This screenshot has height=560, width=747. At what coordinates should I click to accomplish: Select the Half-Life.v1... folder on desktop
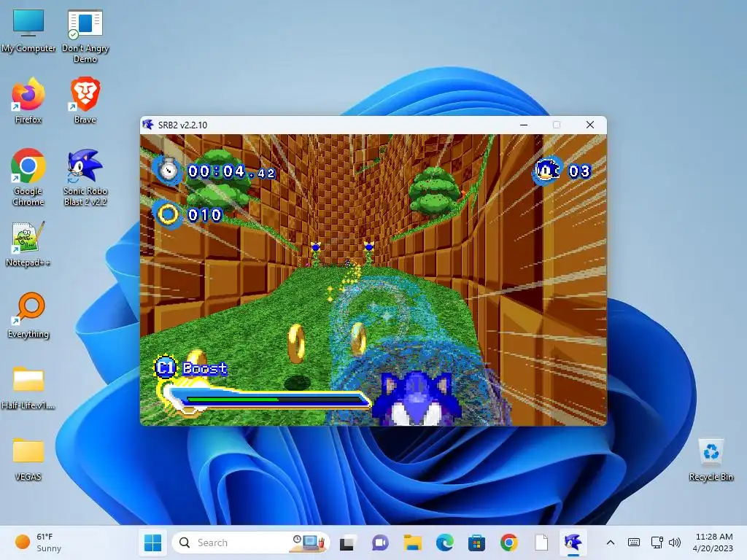tap(28, 388)
